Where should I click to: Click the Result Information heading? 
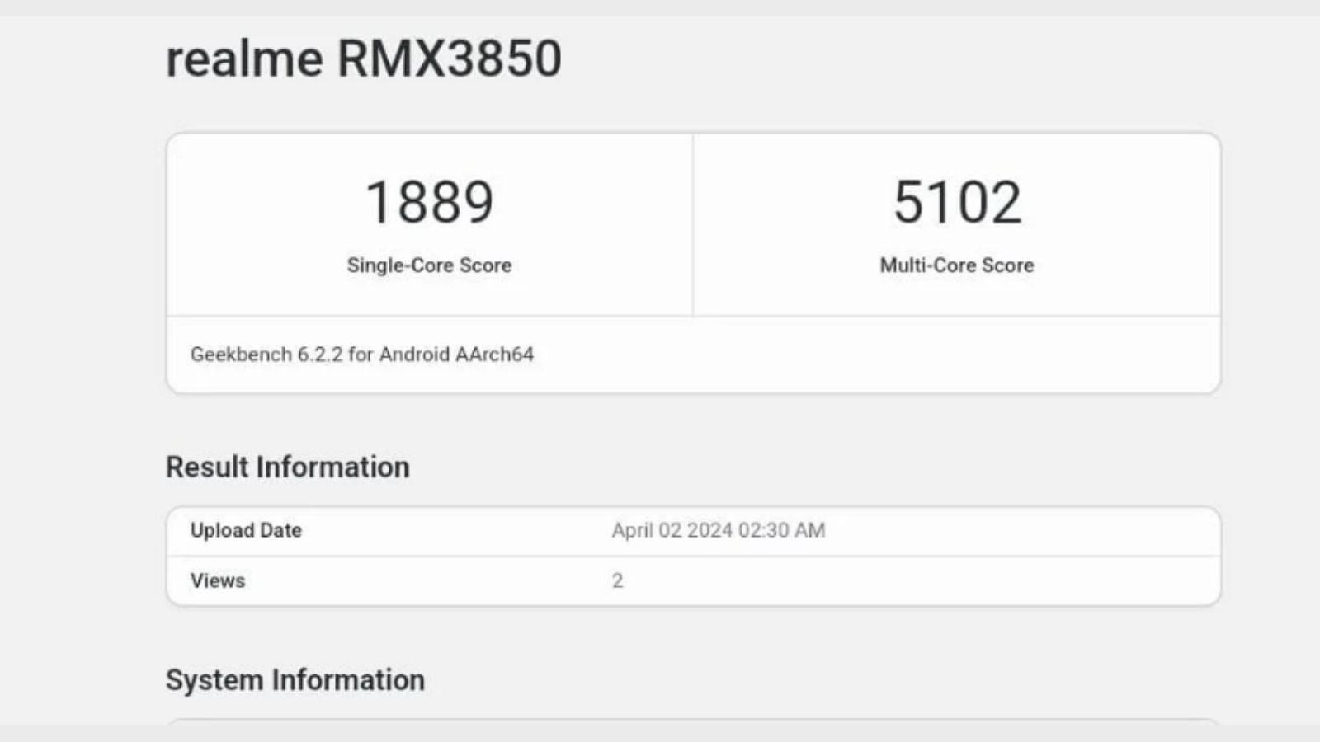click(287, 467)
